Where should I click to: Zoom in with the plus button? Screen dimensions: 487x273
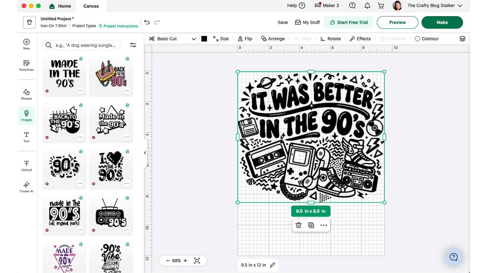click(x=185, y=261)
